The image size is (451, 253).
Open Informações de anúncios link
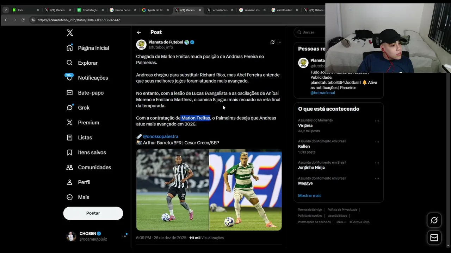[x=314, y=222]
